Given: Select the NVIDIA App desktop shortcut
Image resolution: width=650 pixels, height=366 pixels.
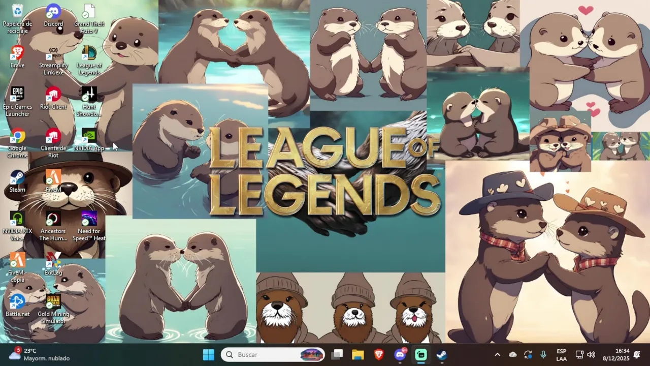Looking at the screenshot, I should click(89, 140).
